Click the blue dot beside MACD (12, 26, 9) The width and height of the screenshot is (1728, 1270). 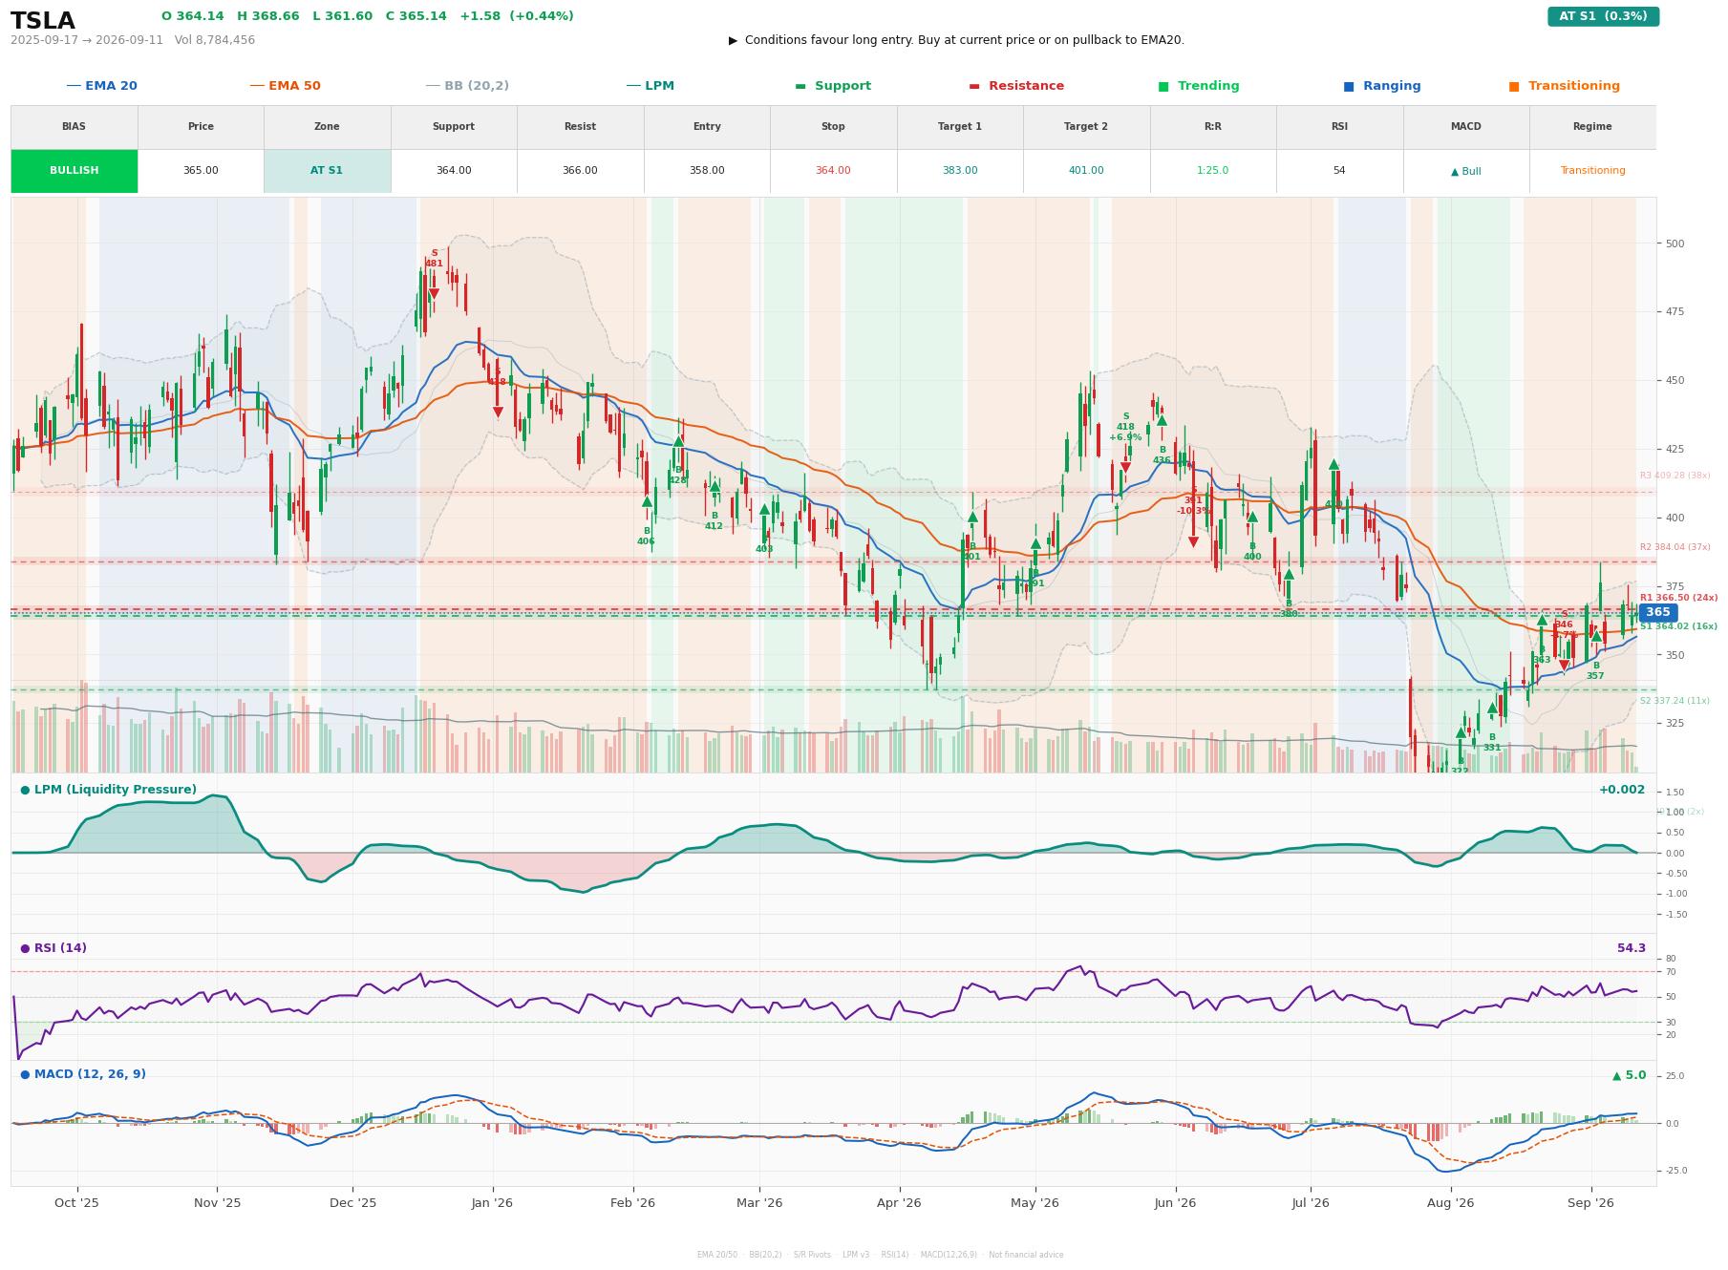tap(25, 1074)
